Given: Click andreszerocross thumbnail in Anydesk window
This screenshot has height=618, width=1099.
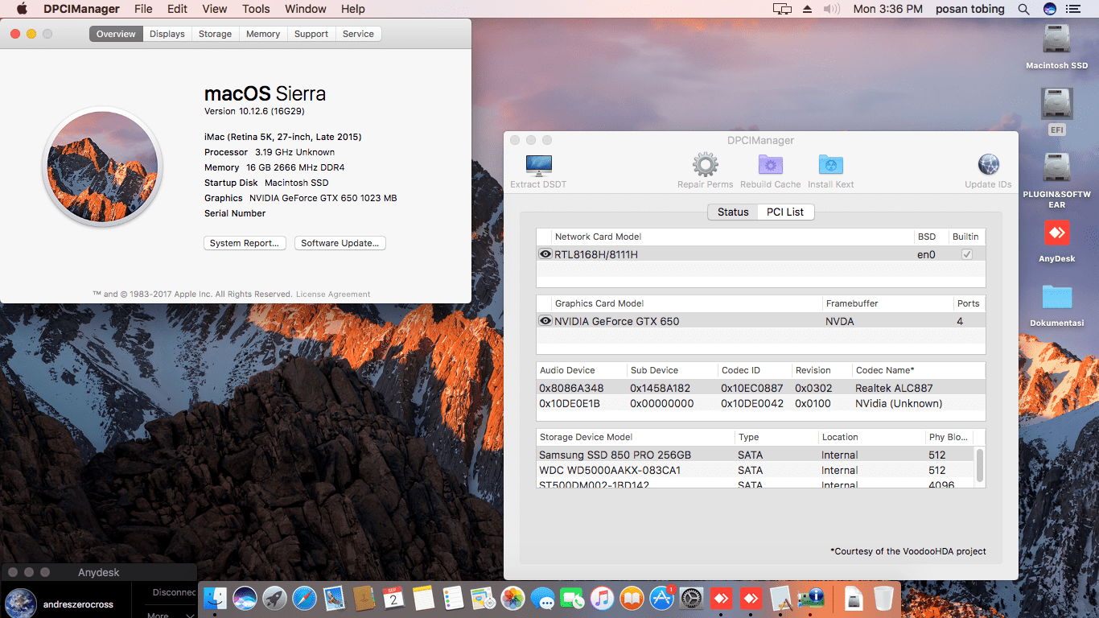Looking at the screenshot, I should tap(21, 604).
